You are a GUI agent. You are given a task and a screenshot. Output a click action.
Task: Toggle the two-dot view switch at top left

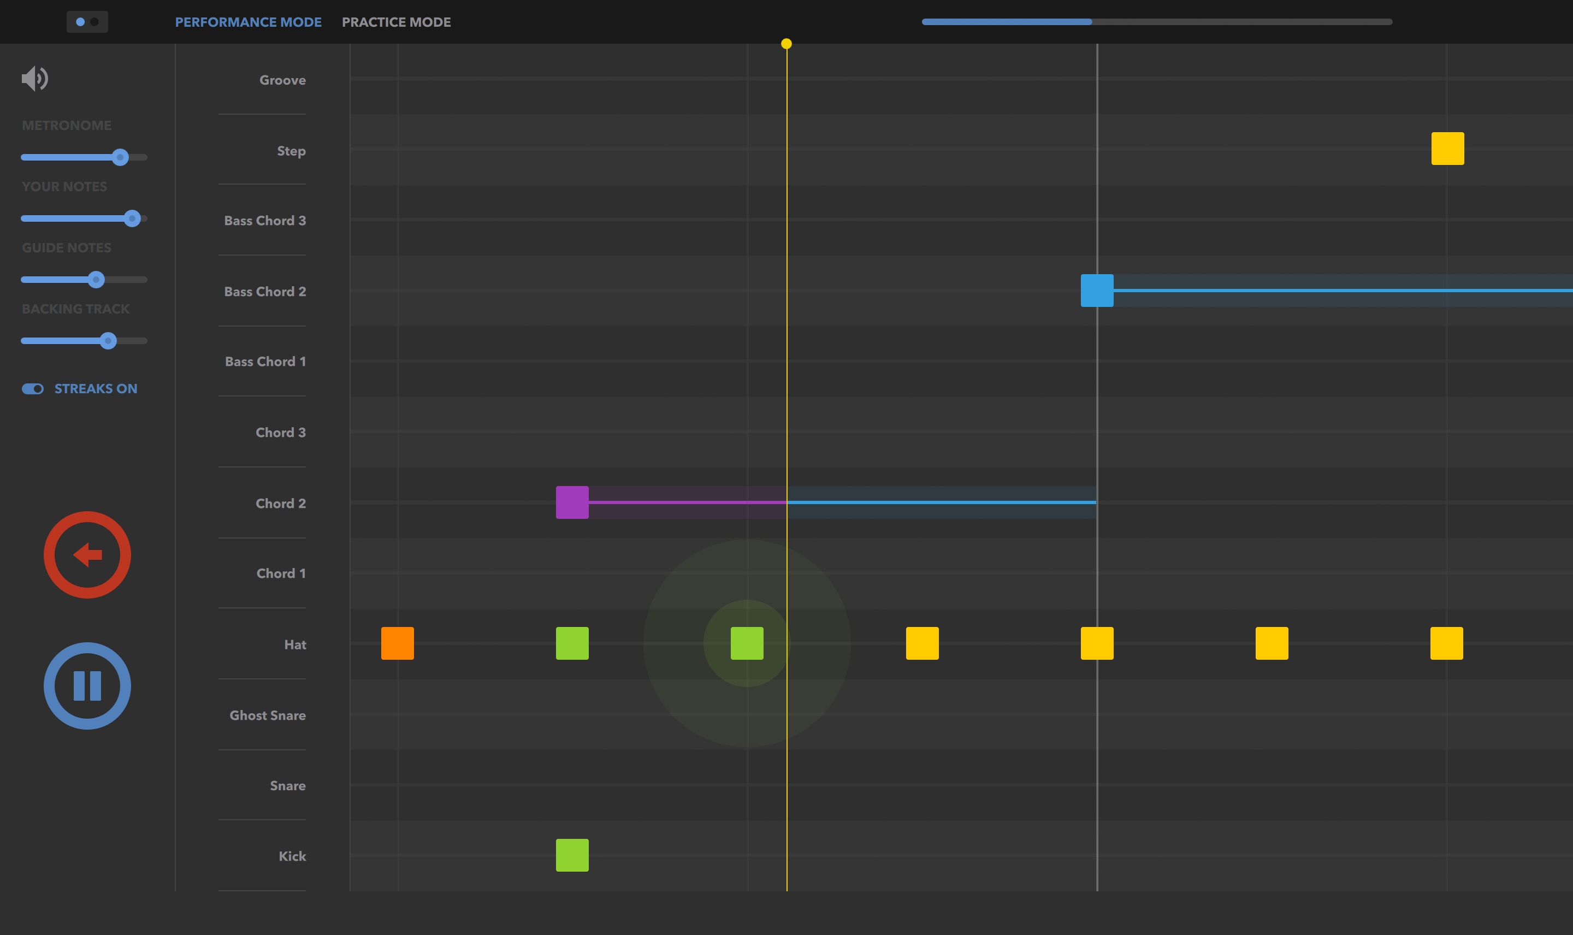point(87,22)
